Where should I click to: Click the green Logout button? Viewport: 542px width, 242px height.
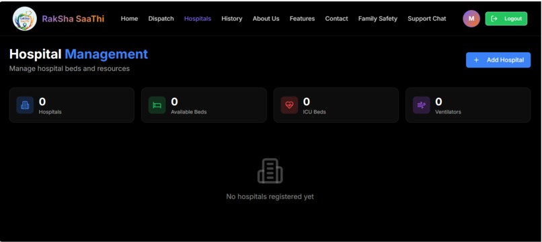[506, 19]
